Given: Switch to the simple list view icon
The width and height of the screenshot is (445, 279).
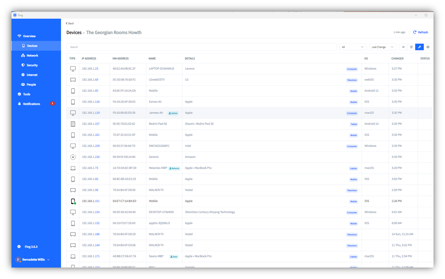Looking at the screenshot, I should point(403,47).
